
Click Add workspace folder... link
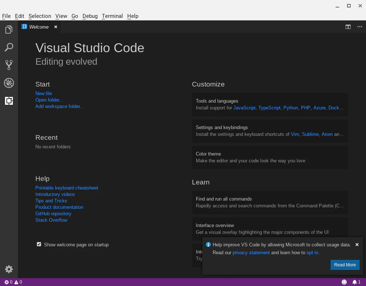[60, 106]
